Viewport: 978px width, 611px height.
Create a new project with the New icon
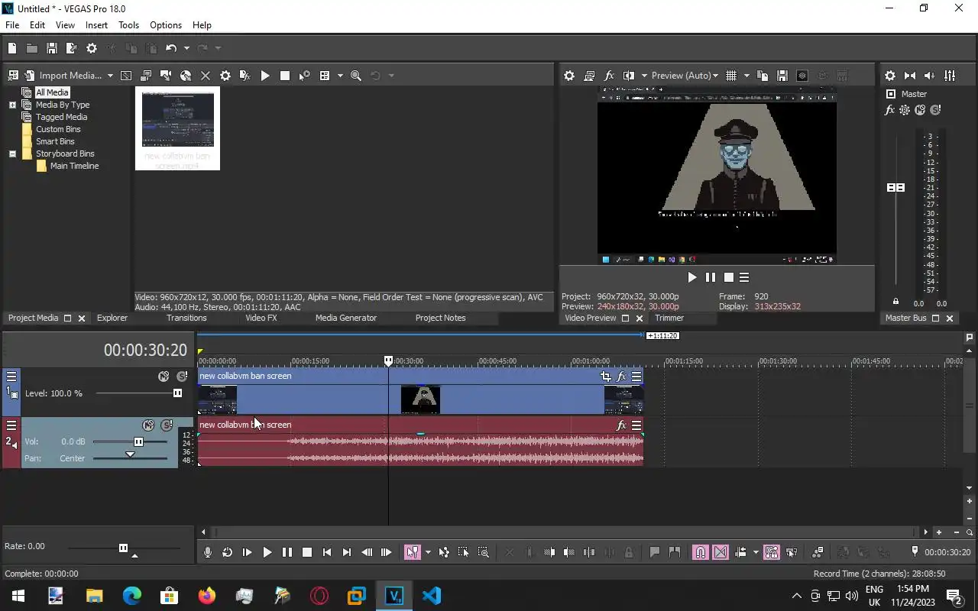12,48
